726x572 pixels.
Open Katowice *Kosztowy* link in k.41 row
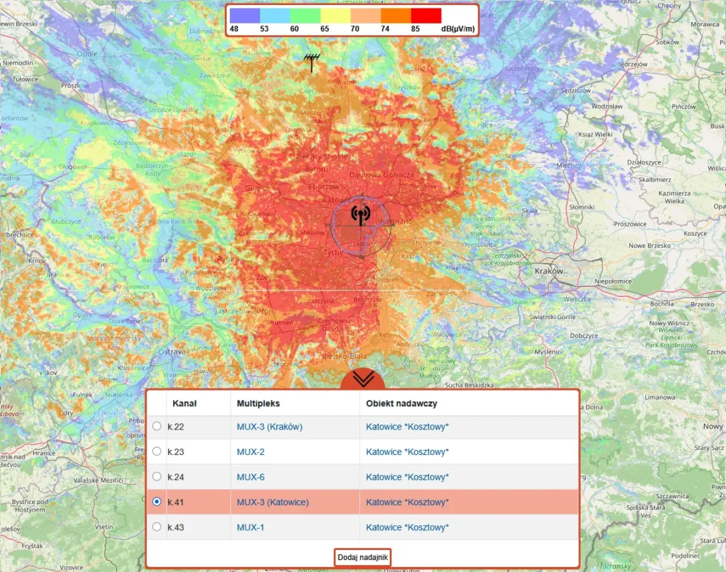407,502
